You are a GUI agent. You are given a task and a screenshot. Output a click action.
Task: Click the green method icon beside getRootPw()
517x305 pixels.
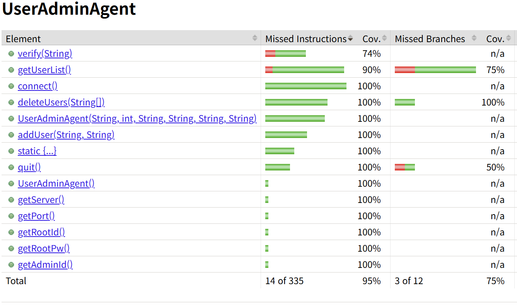(x=11, y=249)
